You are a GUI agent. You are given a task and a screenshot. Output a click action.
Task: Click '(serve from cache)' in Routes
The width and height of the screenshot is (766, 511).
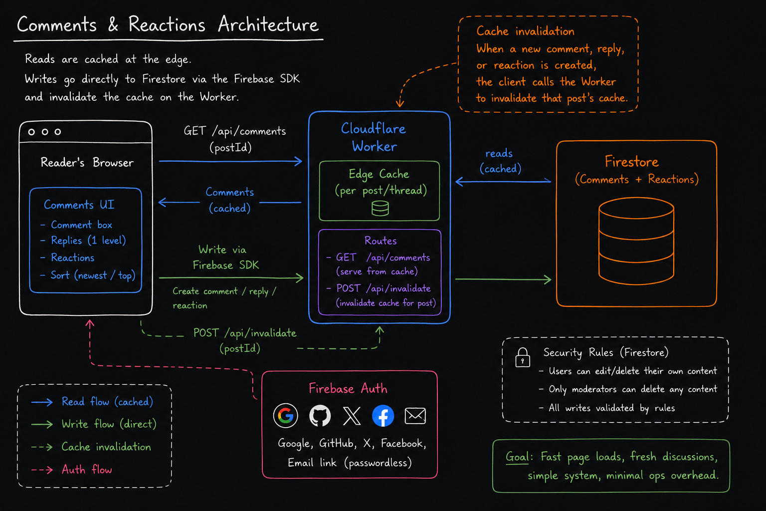[x=377, y=271]
